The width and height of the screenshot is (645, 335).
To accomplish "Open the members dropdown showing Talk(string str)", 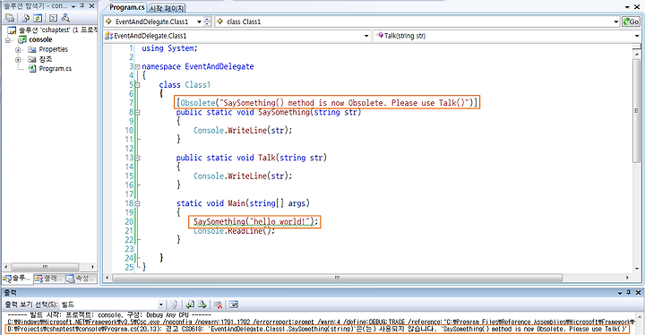I will click(637, 36).
